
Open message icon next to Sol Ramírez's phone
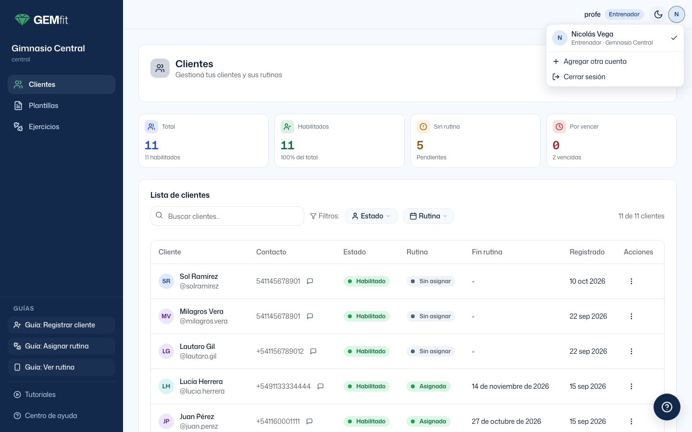coord(310,281)
